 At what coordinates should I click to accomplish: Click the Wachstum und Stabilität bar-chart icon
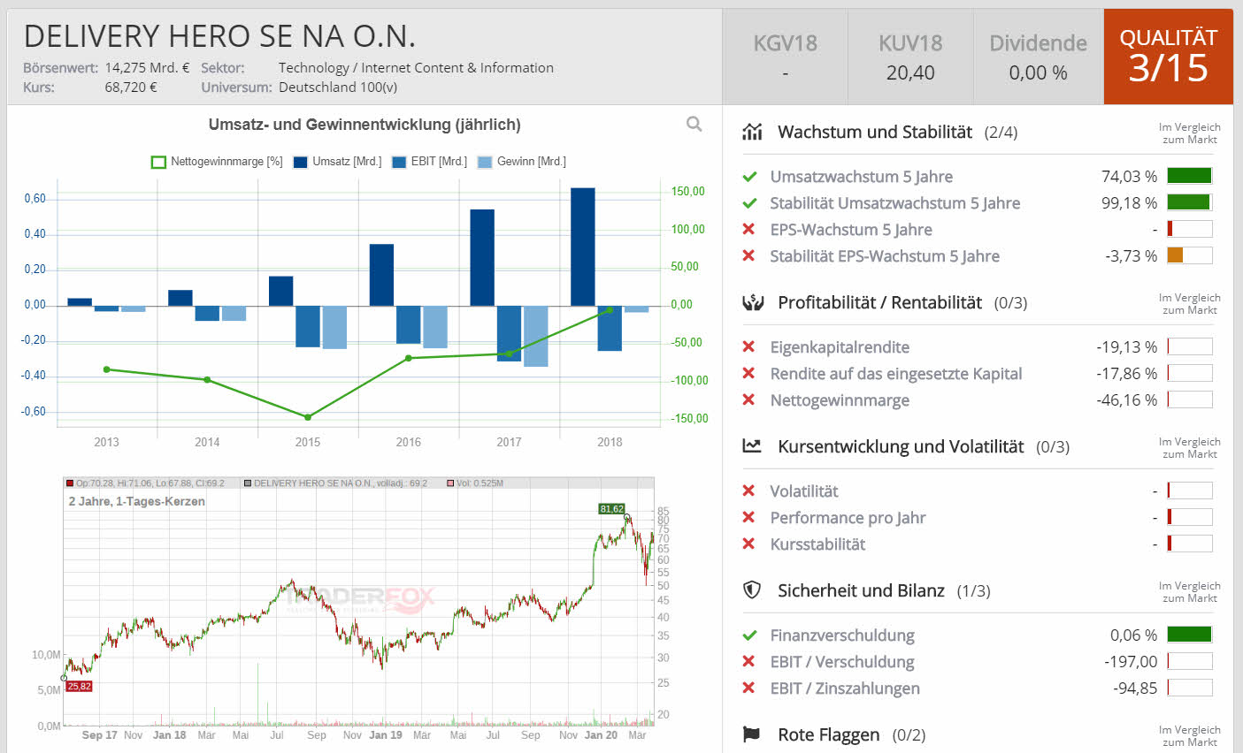coord(752,132)
